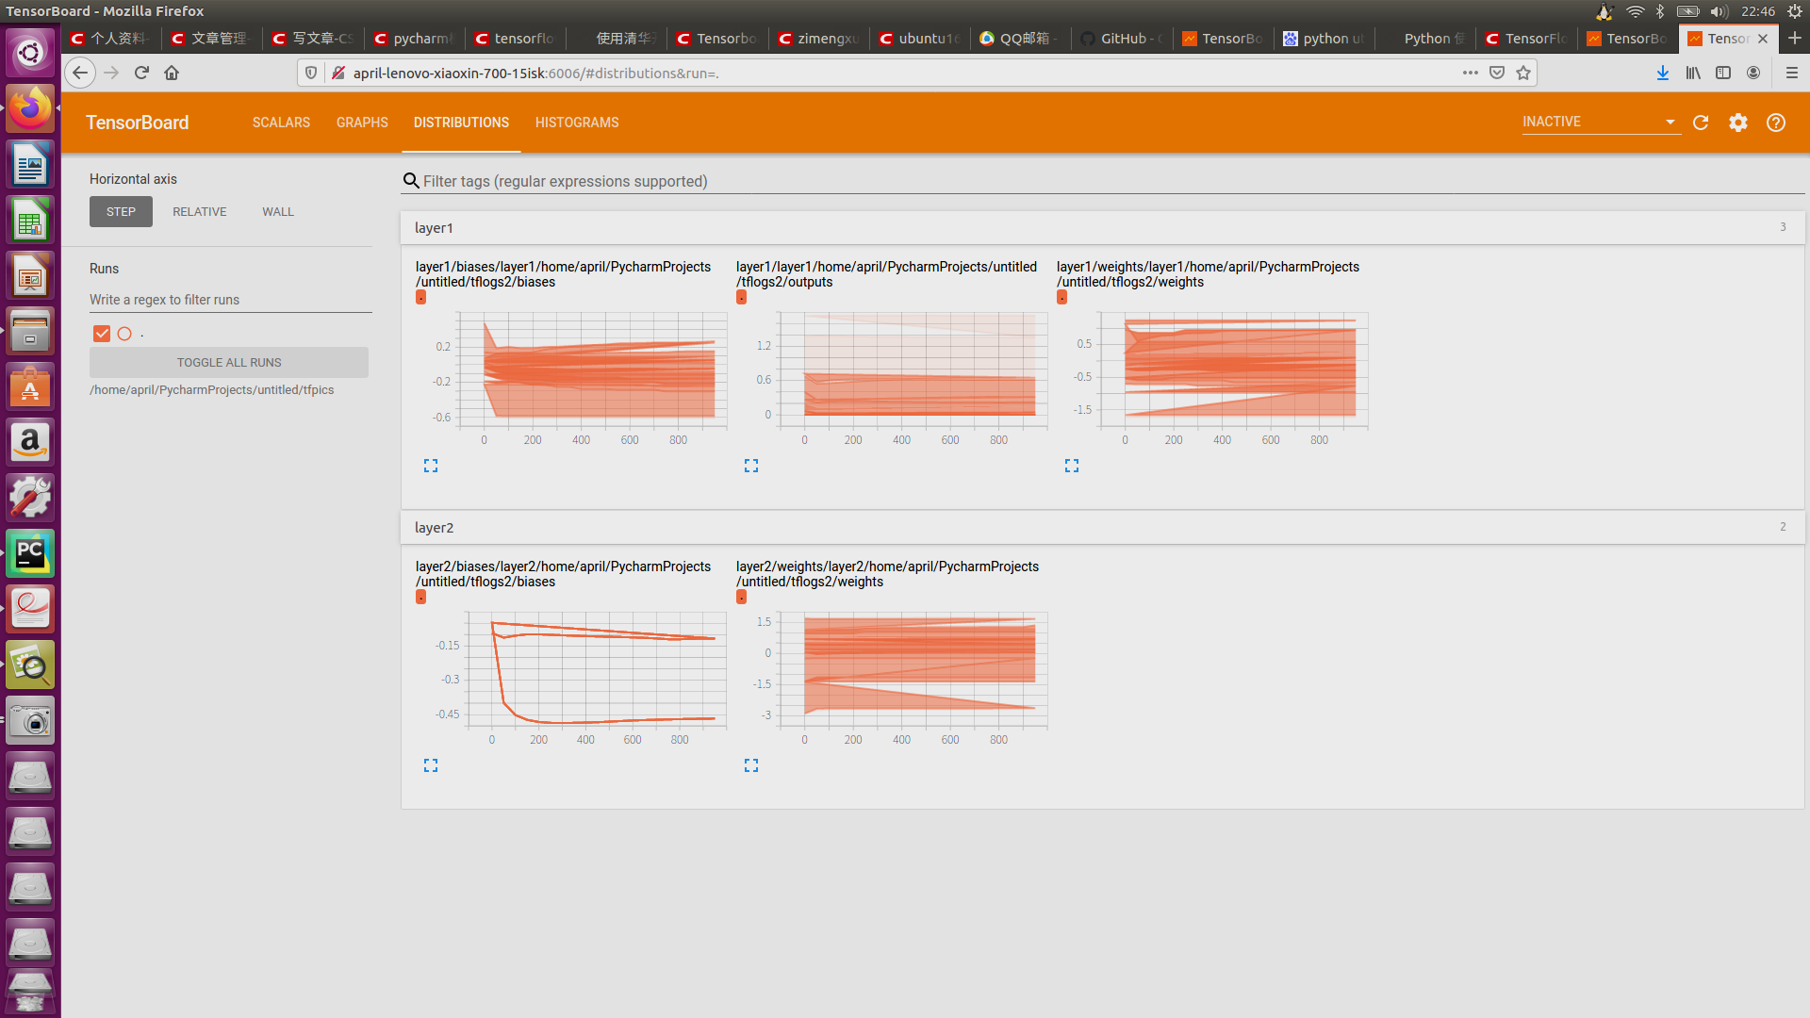Select the DISTRIBUTIONS tab
The height and width of the screenshot is (1018, 1810).
click(461, 123)
